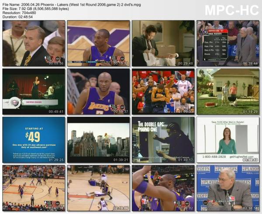The height and width of the screenshot is (214, 262).
Task: Open the thumbnail timestamped 00:49:41
Action: coord(34,92)
